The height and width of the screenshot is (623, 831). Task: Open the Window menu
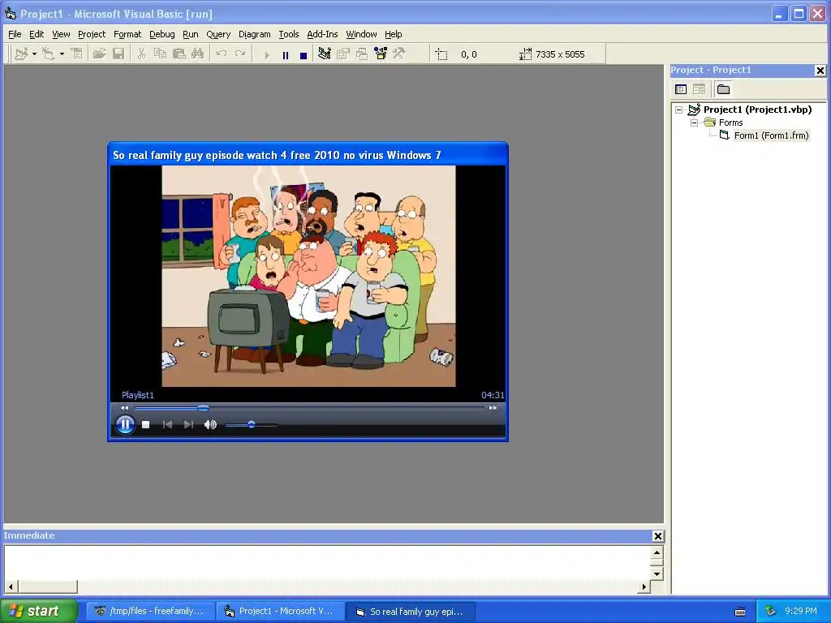[361, 34]
